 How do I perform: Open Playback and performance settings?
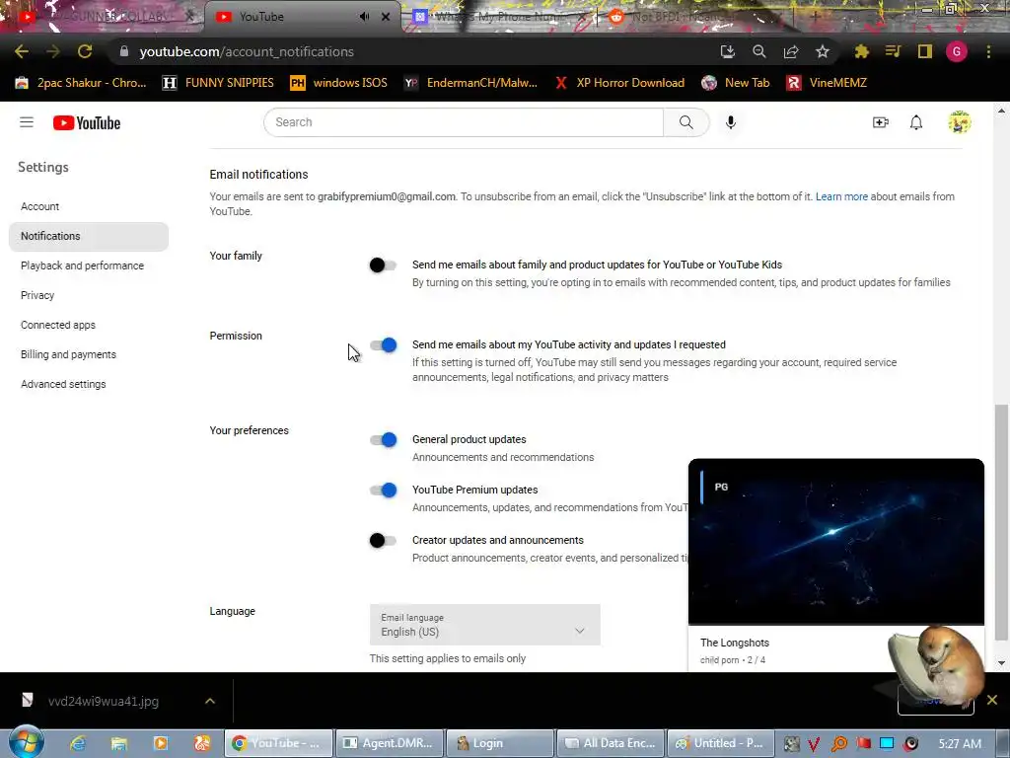pyautogui.click(x=88, y=265)
